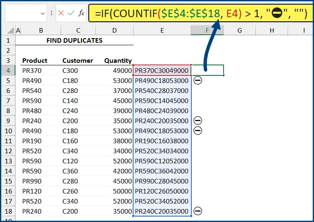Screen dimensions: 314x222
Task: Click the duplicate marker icon in row 9
Action: (198, 121)
